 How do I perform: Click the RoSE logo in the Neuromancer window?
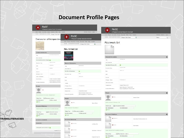click(x=66, y=37)
